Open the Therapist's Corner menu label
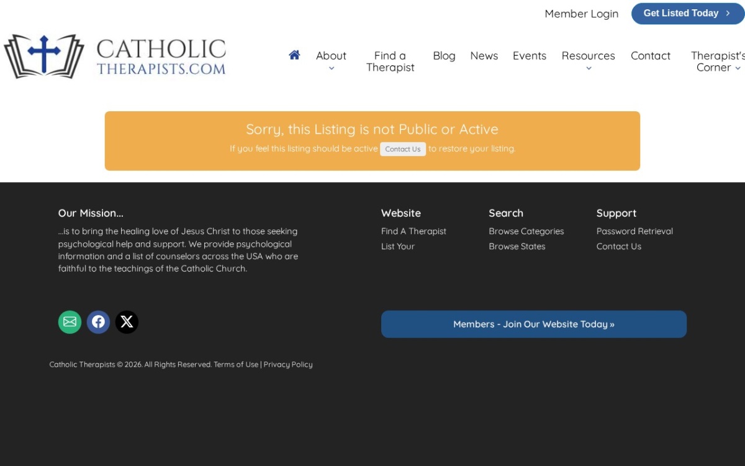This screenshot has width=745, height=466. tap(718, 62)
